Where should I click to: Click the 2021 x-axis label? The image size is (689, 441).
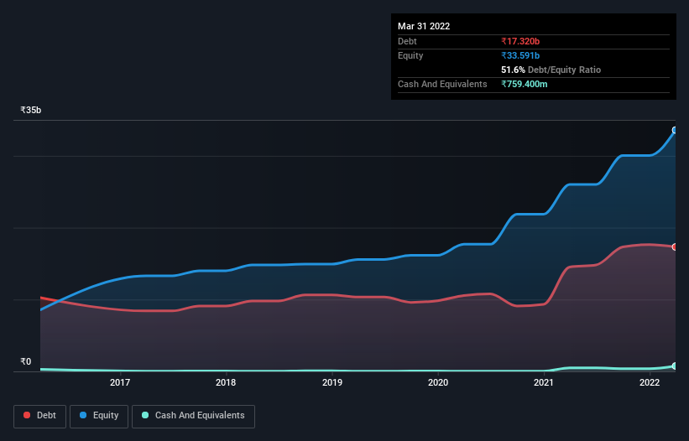pos(544,382)
